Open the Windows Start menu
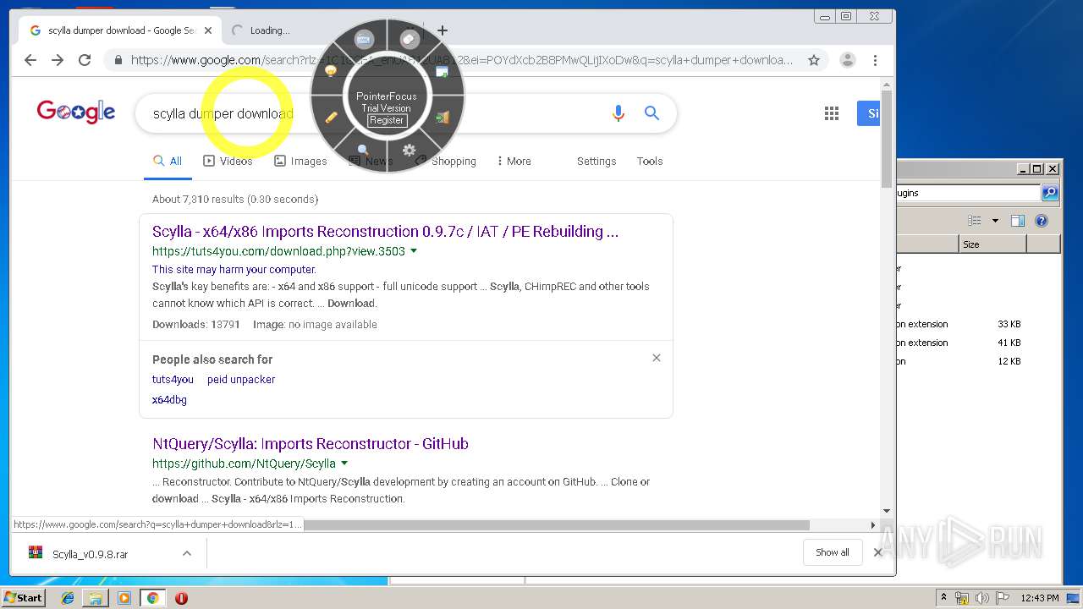 point(24,598)
